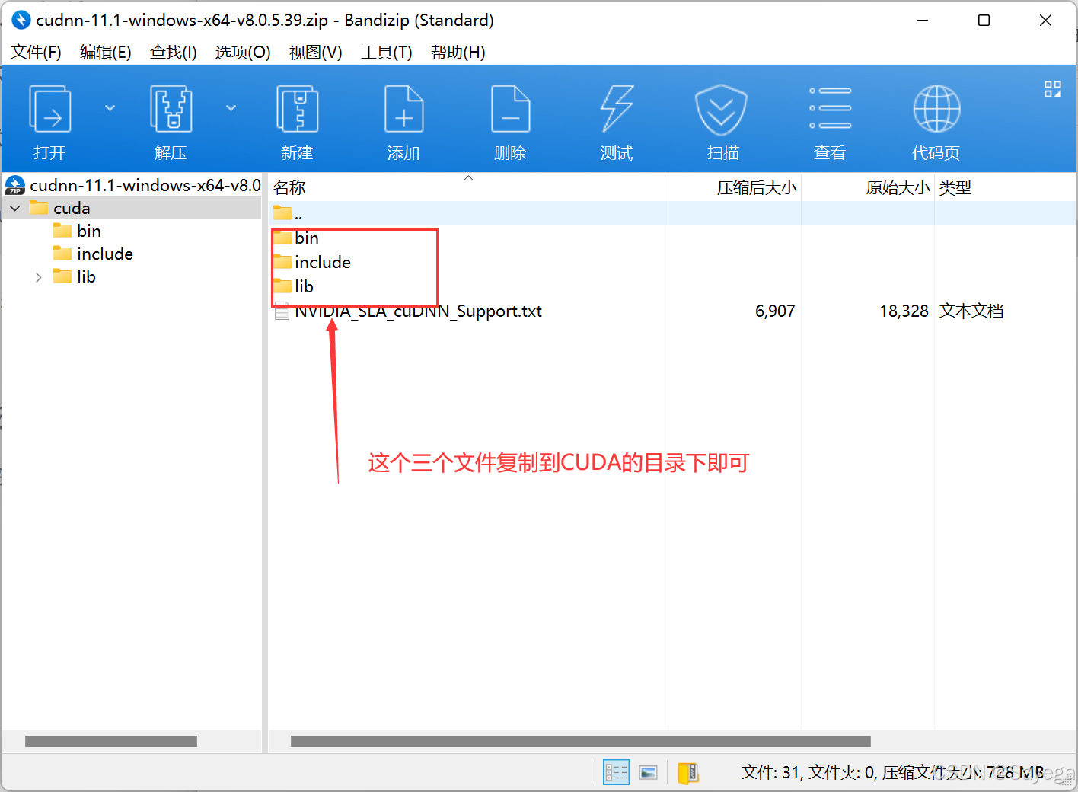Viewport: 1078px width, 792px height.
Task: Click the archive icon in status bar
Action: coord(688,772)
